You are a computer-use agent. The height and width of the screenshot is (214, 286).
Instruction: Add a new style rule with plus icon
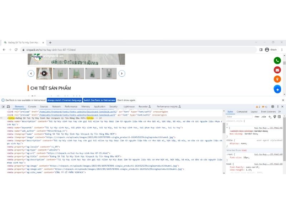(x=270, y=117)
